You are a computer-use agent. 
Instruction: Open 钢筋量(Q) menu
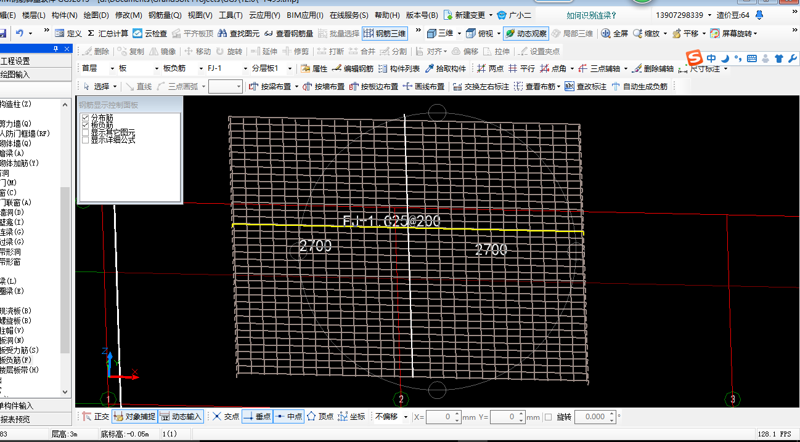click(x=165, y=15)
